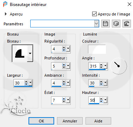
Task: Click the randomize parameters dice icon
Action: [116, 24]
